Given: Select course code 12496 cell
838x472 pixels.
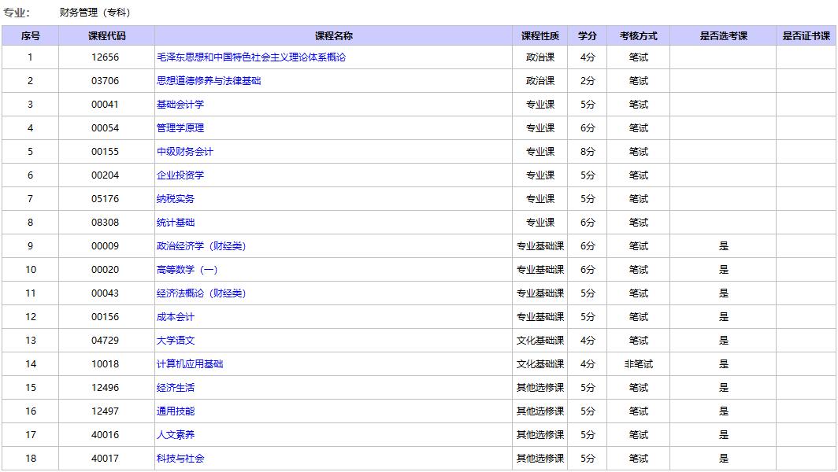Looking at the screenshot, I should pos(106,388).
